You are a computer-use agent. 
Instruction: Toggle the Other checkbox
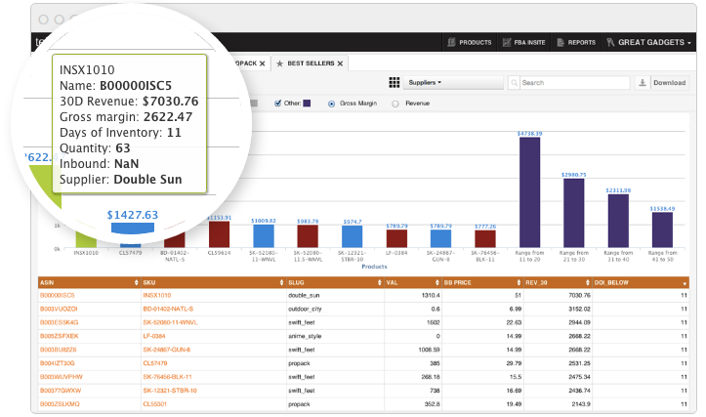pos(278,103)
